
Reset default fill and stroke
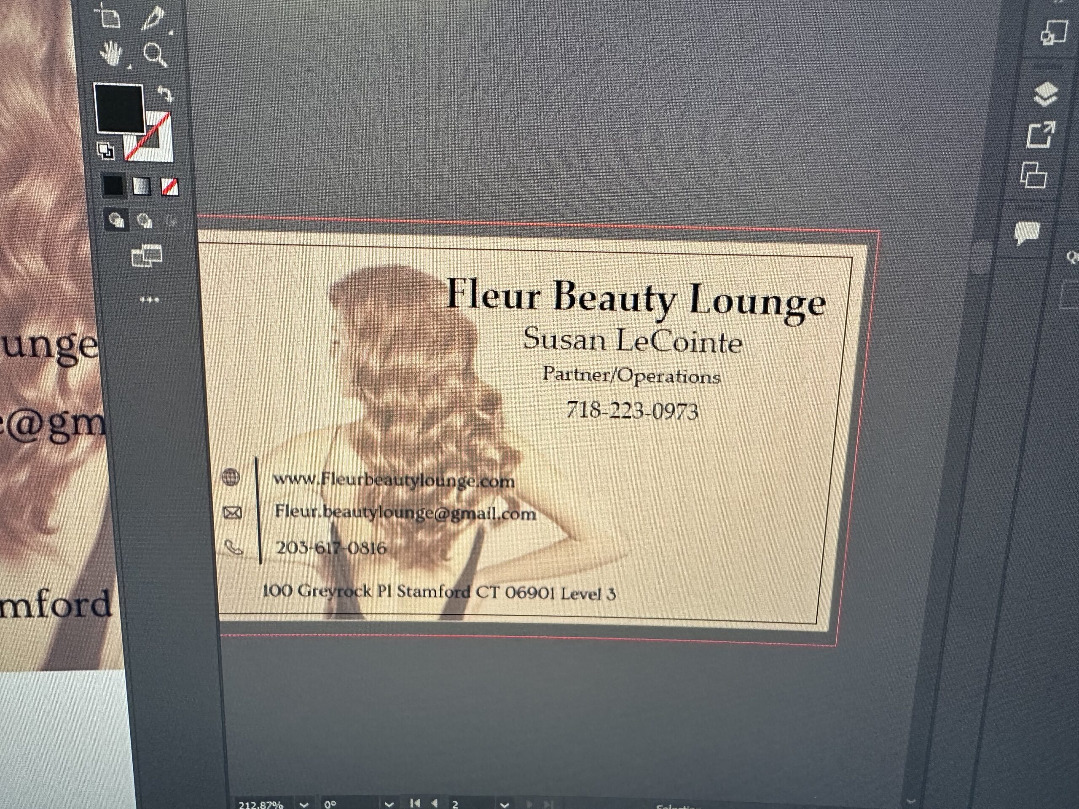pyautogui.click(x=105, y=151)
